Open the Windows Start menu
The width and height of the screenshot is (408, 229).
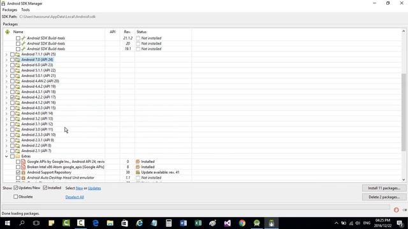click(x=7, y=223)
